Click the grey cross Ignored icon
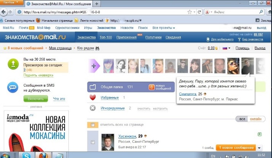272x158 pixels. 93,108
